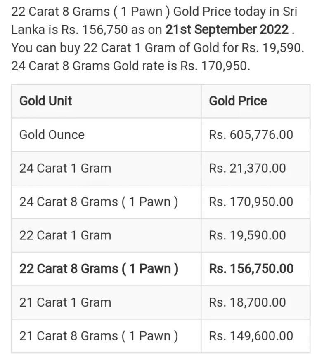
Task: Select the 21 Carat 1 Gram row
Action: [x=161, y=302]
